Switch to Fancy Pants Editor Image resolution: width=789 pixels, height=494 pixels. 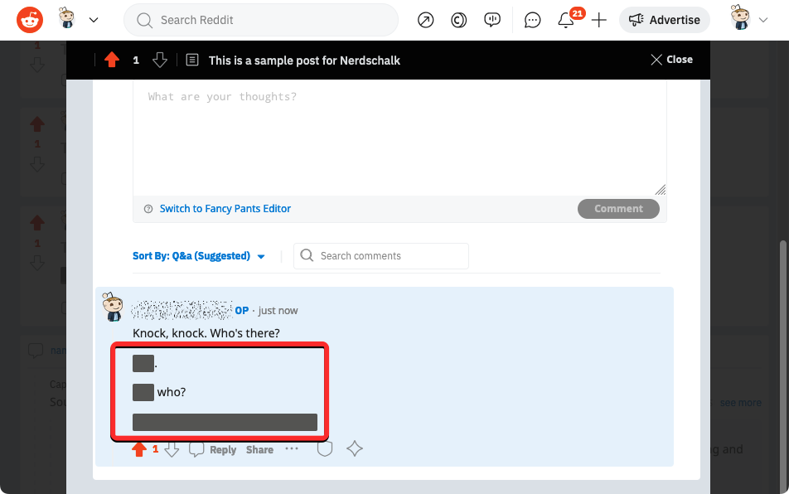(x=225, y=209)
